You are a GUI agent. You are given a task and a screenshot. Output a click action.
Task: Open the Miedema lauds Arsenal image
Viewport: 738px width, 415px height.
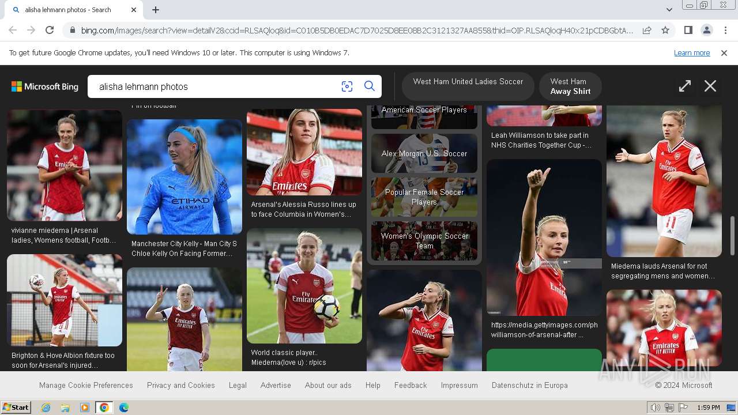pyautogui.click(x=664, y=181)
